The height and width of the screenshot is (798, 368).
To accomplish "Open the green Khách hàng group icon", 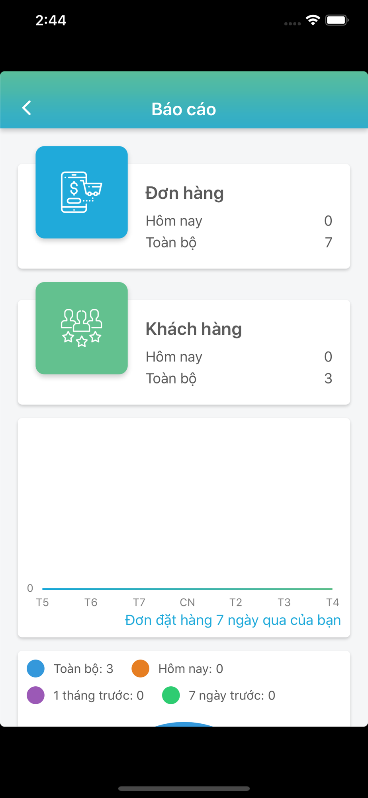I will [x=82, y=328].
